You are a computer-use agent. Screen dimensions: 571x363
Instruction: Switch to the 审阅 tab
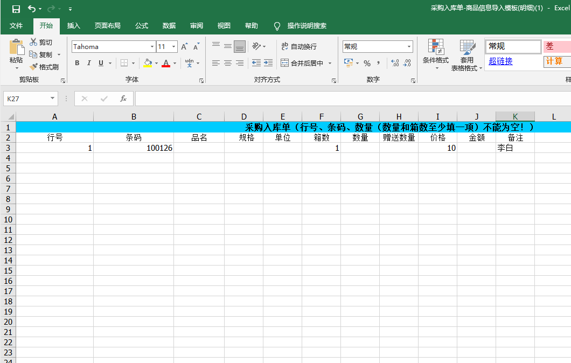[197, 25]
